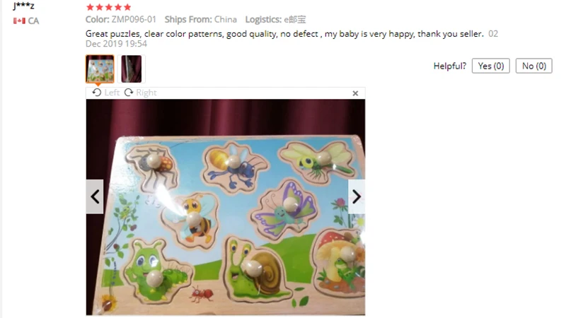
Task: Click the snail piece in enlarged photo
Action: pyautogui.click(x=257, y=269)
